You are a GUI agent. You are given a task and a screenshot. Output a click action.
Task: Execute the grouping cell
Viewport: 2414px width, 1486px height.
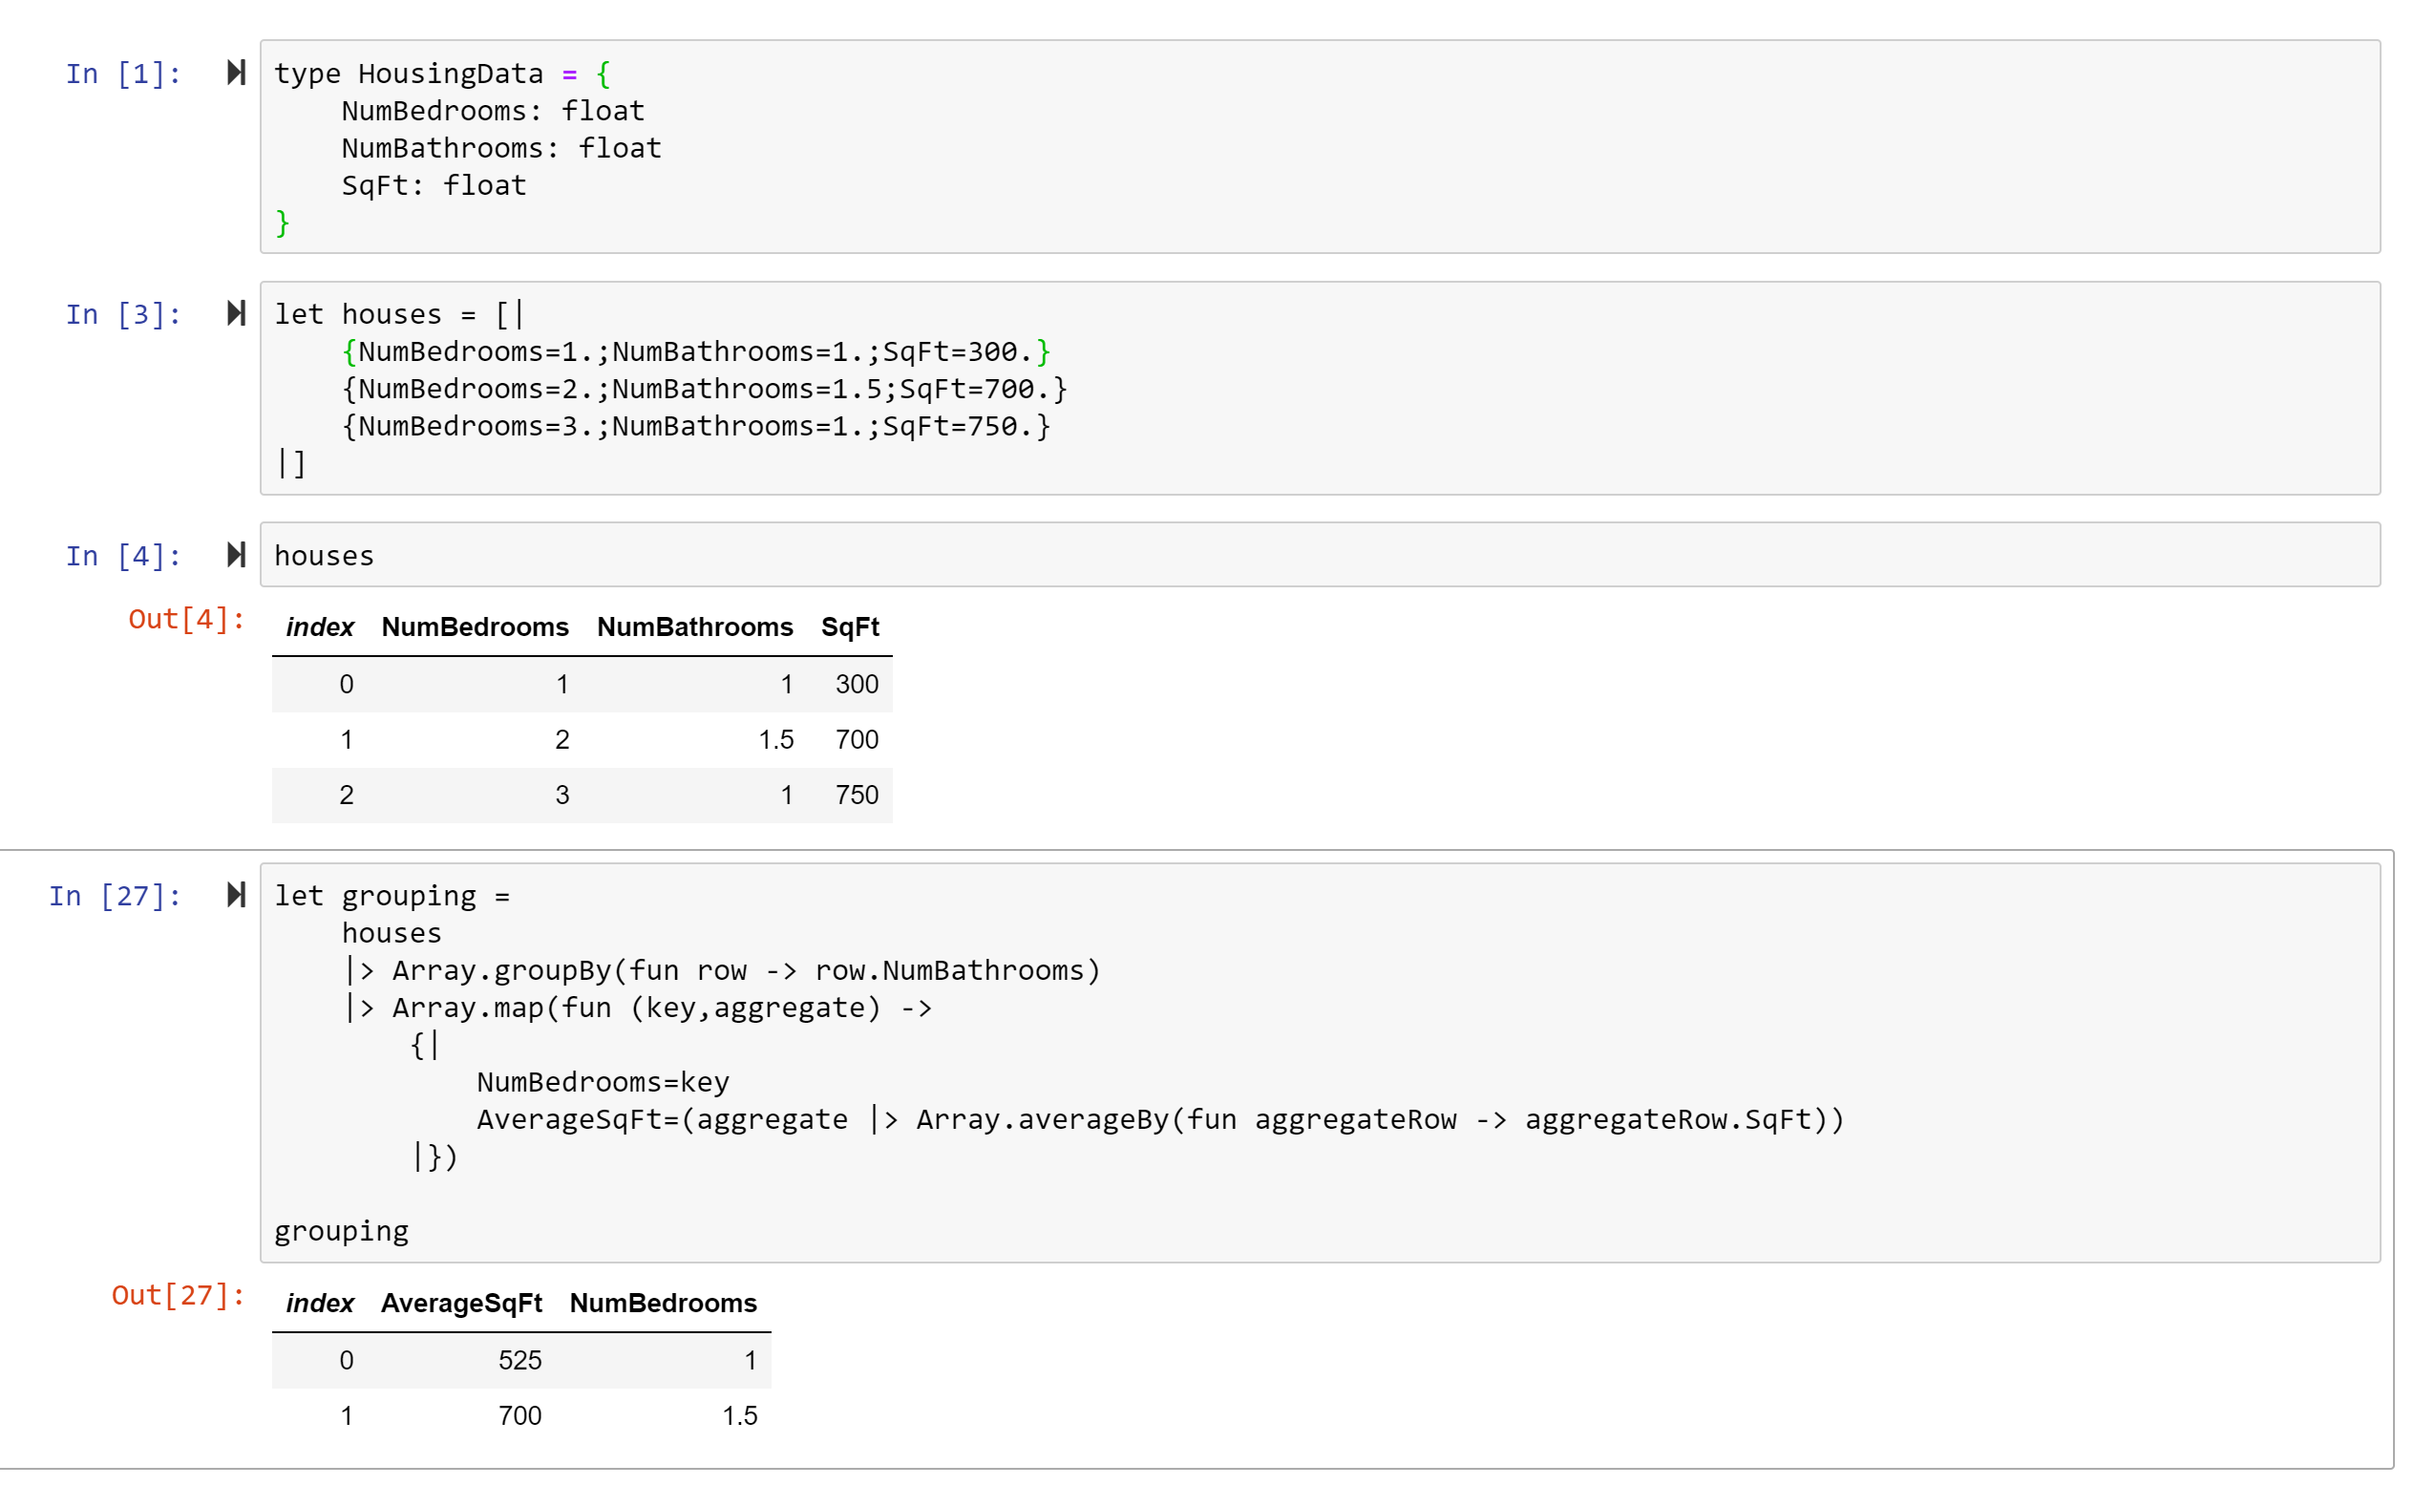236,894
